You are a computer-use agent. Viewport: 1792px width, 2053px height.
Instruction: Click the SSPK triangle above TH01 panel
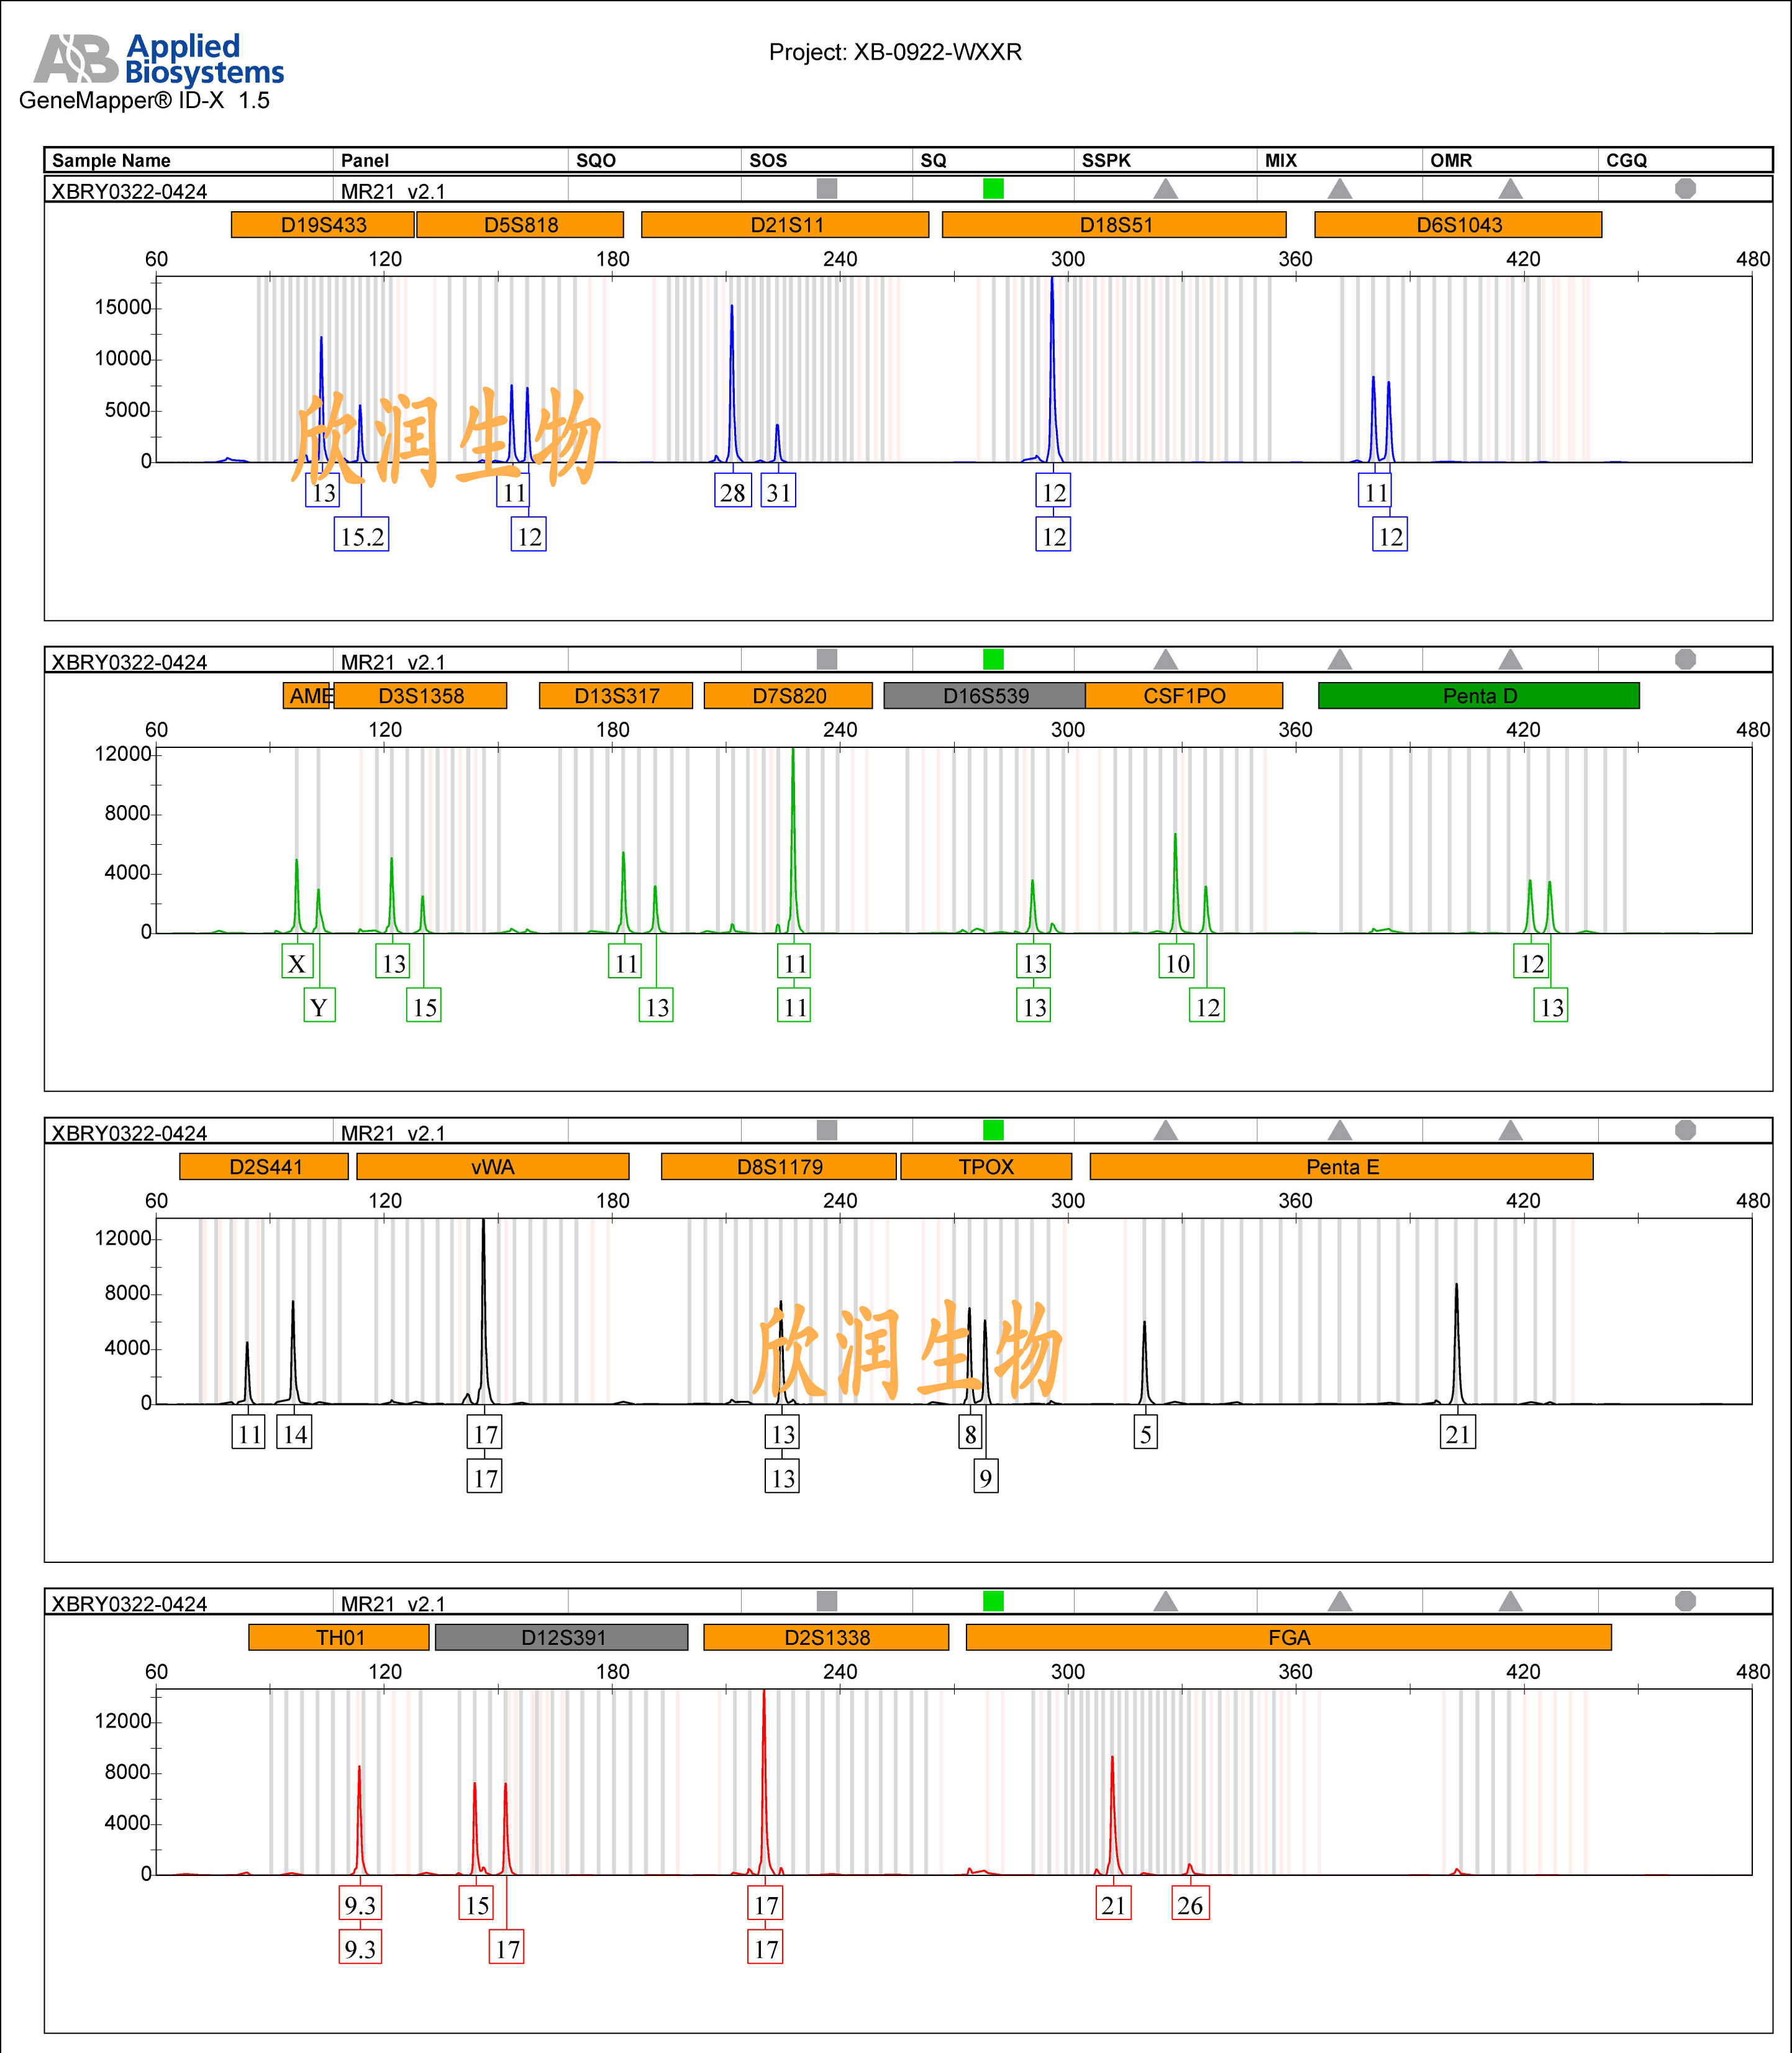click(1166, 1601)
